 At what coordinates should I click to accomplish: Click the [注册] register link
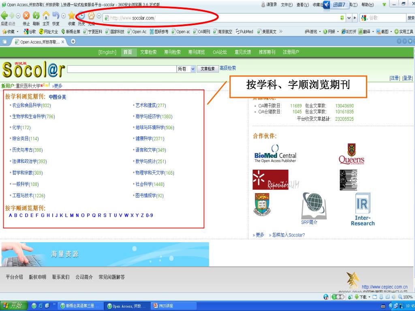click(x=395, y=78)
